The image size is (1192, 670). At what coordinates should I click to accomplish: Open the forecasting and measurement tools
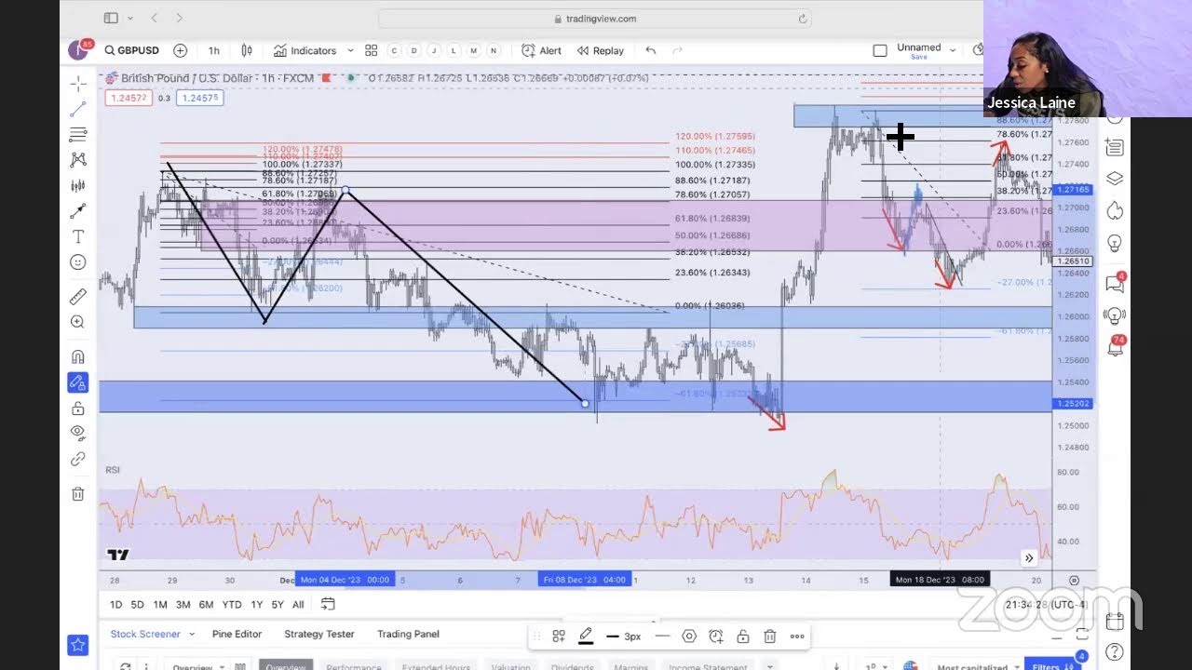pos(78,186)
